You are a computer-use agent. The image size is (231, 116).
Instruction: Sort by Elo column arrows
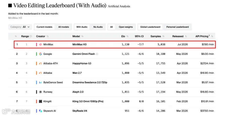(127, 36)
